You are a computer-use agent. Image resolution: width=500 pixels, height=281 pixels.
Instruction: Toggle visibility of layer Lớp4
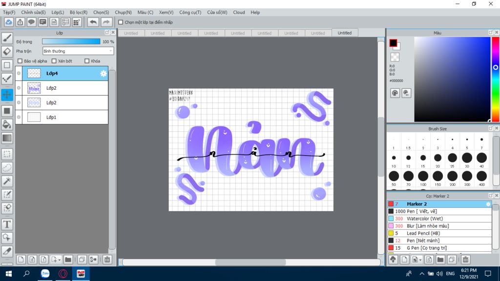(19, 73)
